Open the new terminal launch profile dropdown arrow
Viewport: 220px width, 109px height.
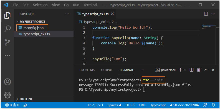185,70
